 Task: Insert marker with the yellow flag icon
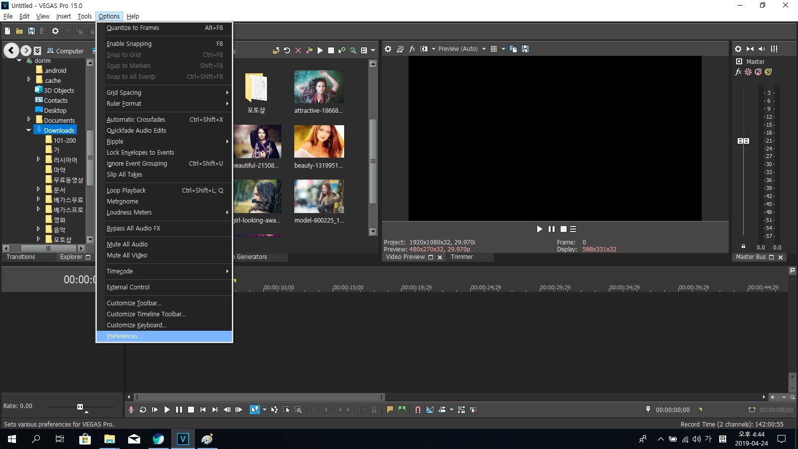pos(390,410)
